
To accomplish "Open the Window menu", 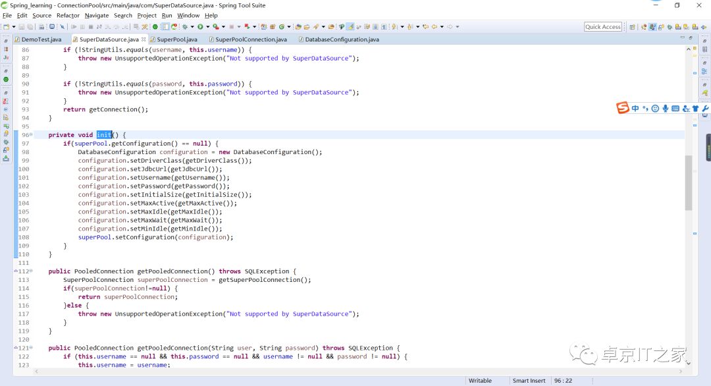I will [x=188, y=15].
